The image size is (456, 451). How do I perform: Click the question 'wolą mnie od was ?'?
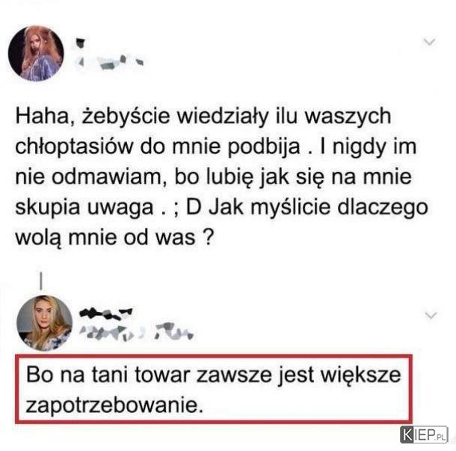pos(114,237)
